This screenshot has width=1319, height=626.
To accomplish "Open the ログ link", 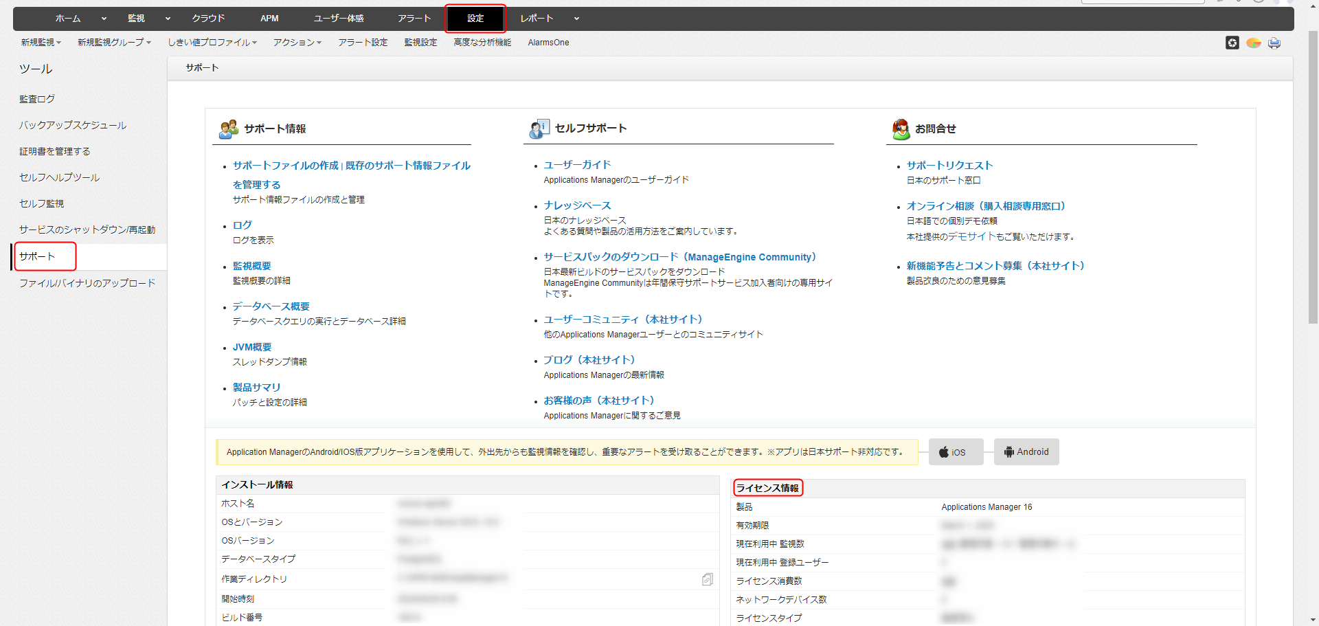I will [x=243, y=225].
